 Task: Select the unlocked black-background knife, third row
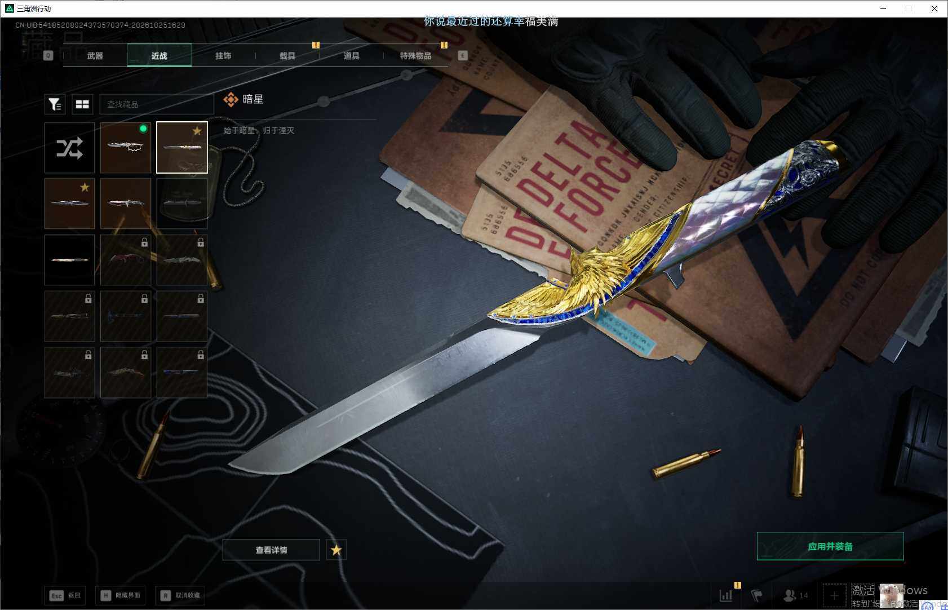pyautogui.click(x=69, y=260)
